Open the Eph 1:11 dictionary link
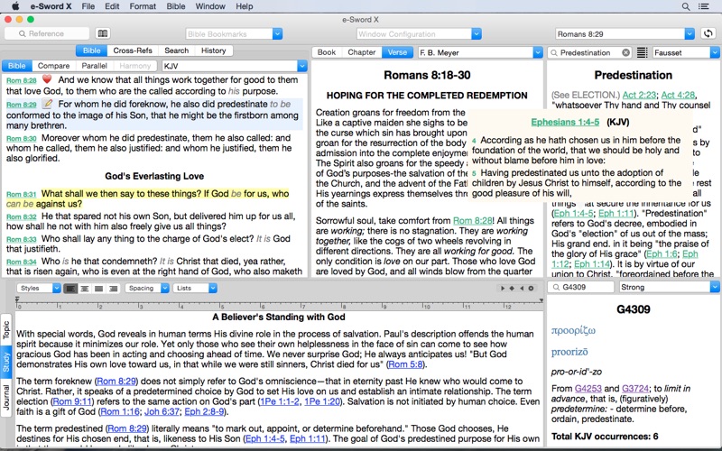The width and height of the screenshot is (722, 451). point(616,213)
